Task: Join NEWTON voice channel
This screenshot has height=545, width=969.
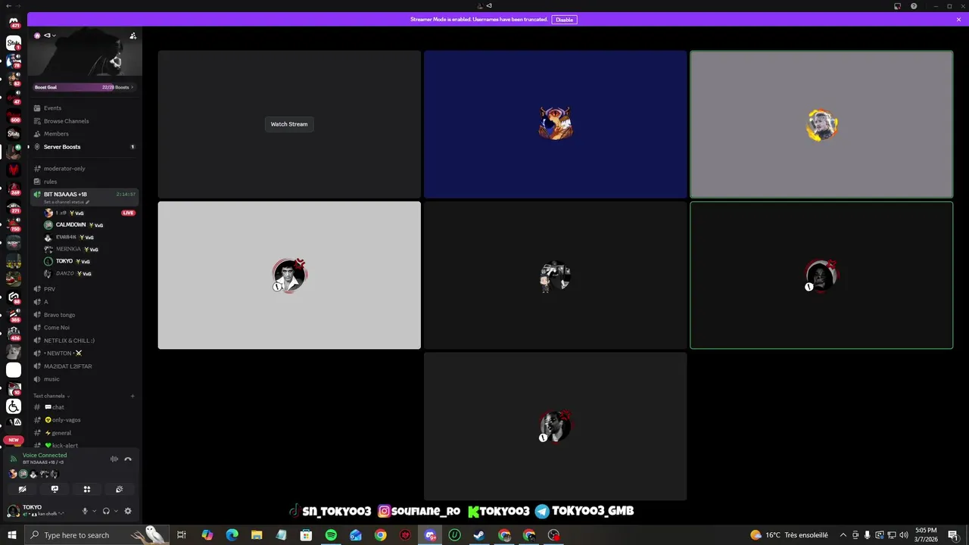Action: pos(84,353)
